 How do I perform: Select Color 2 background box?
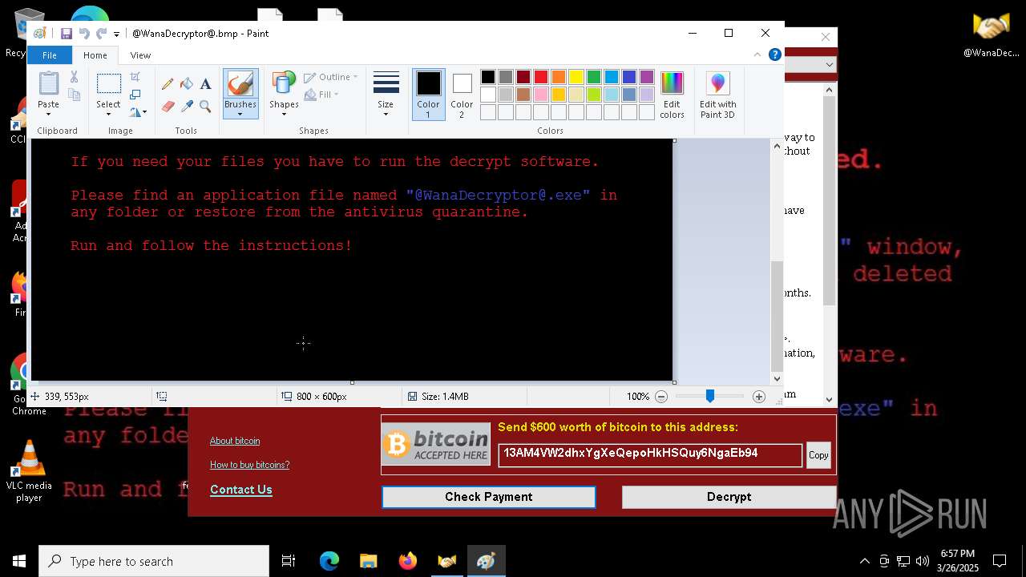462,95
